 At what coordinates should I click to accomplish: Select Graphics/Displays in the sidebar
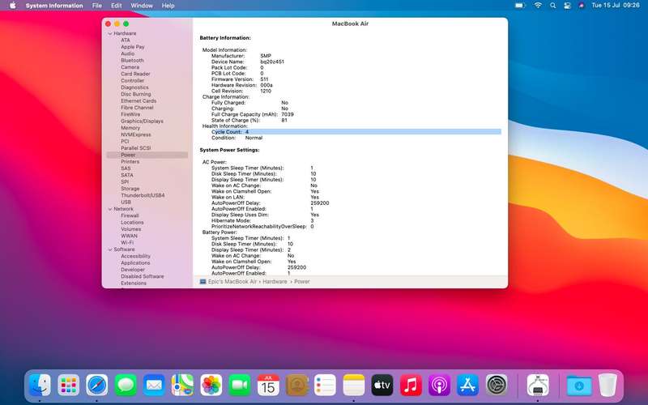click(x=142, y=121)
